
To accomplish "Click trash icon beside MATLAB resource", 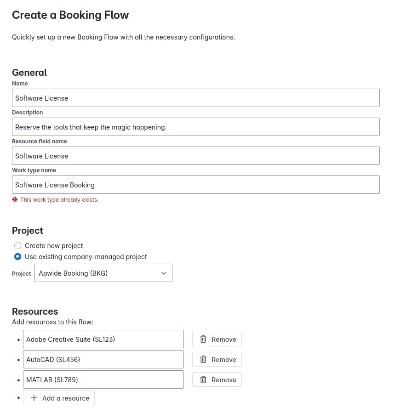I will coord(203,380).
